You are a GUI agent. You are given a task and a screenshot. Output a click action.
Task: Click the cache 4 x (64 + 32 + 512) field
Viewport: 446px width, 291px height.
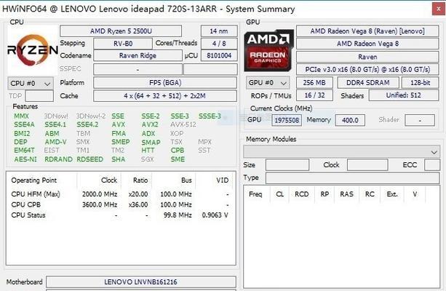click(x=165, y=96)
